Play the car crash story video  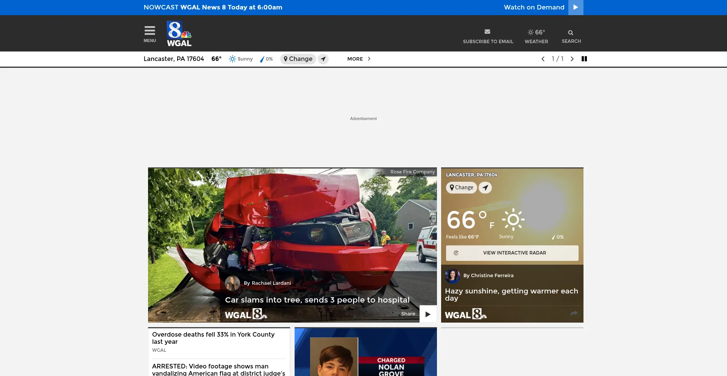click(428, 314)
